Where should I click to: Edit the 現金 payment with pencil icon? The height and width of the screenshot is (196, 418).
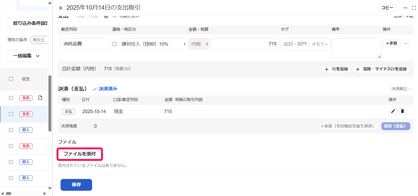click(393, 111)
